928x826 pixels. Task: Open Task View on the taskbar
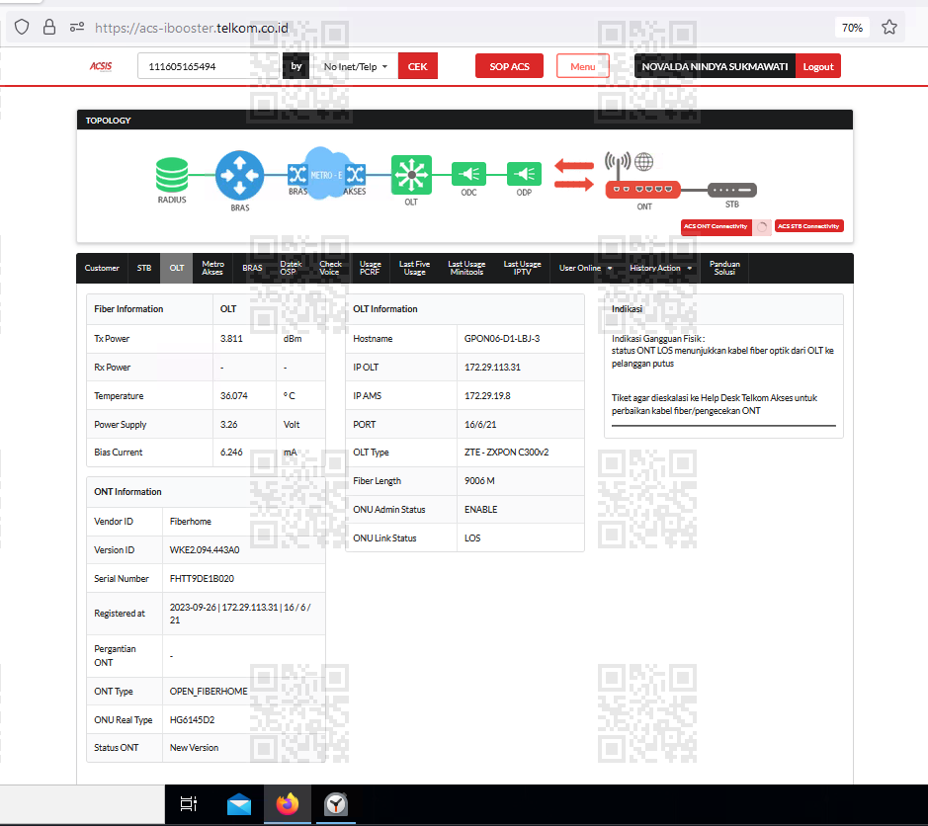point(188,804)
